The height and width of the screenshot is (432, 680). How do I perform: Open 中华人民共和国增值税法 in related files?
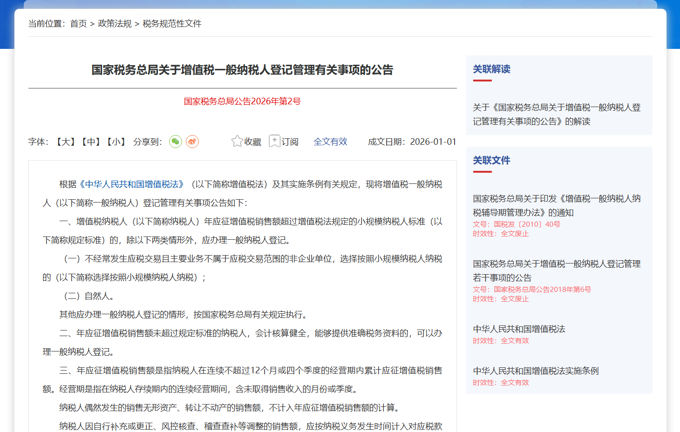(519, 329)
